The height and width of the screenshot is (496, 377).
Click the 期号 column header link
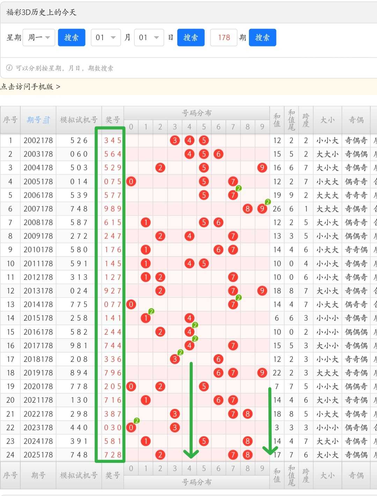pos(34,120)
